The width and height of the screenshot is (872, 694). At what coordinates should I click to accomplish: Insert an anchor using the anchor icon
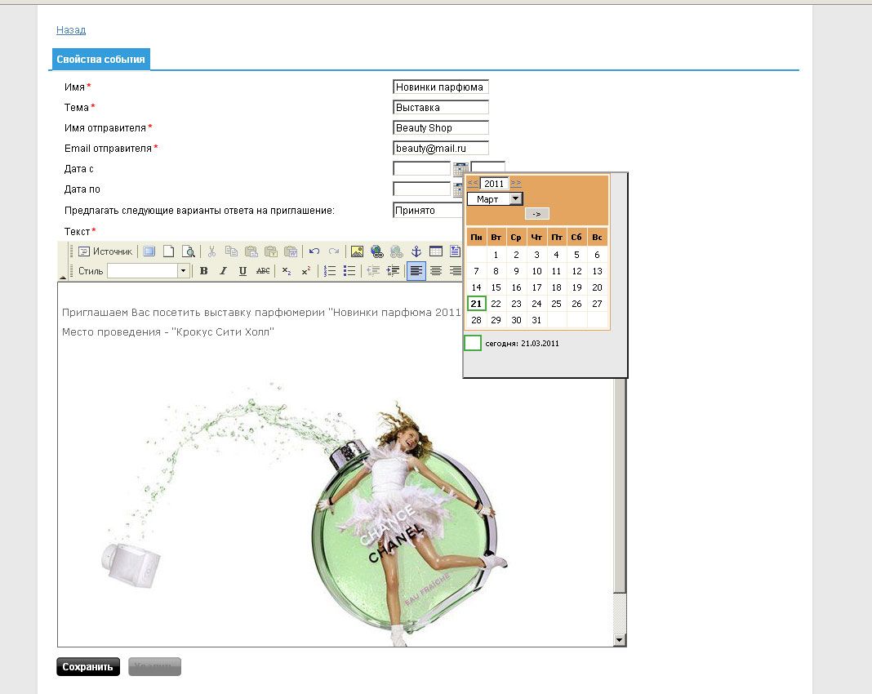pos(416,251)
